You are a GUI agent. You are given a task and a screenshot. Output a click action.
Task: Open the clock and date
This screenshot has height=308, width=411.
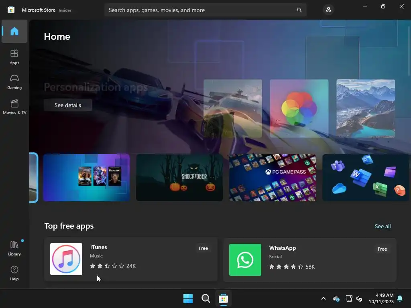coord(381,298)
